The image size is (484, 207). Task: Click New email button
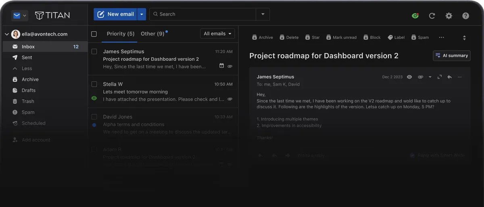point(115,14)
